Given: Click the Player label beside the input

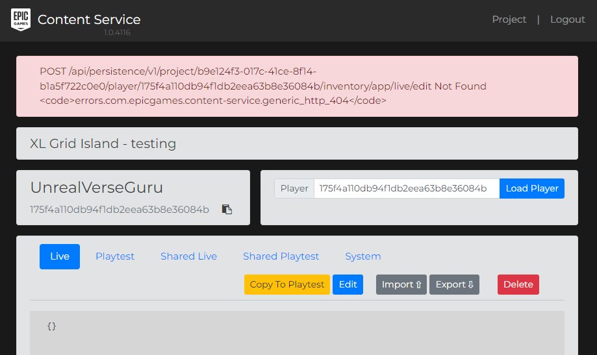Looking at the screenshot, I should [x=294, y=188].
